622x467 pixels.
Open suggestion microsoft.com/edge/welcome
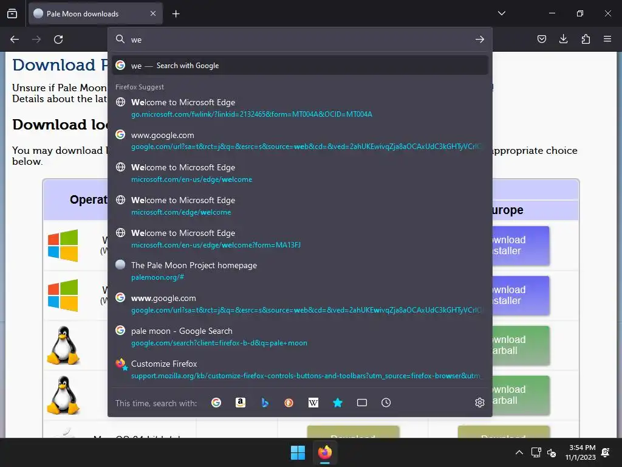(x=300, y=206)
